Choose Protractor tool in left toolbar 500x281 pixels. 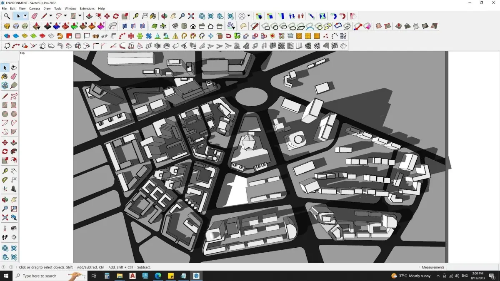point(5,179)
